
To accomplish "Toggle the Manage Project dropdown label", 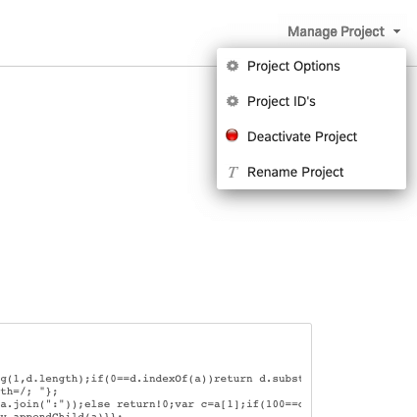I will 336,31.
